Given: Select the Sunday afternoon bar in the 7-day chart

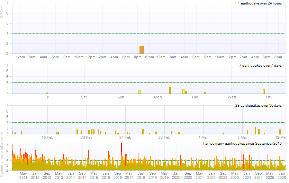Looking at the screenshot, I should click(139, 92).
